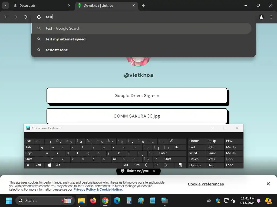
Task: Click the taskbar Search box
Action: click(45, 201)
